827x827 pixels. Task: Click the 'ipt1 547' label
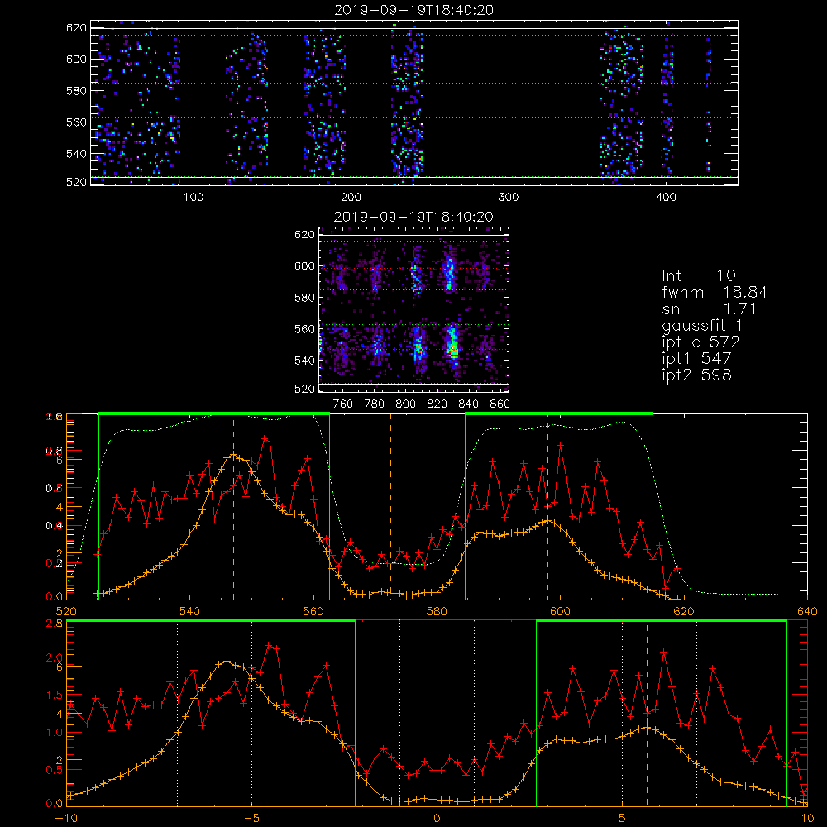[x=696, y=359]
